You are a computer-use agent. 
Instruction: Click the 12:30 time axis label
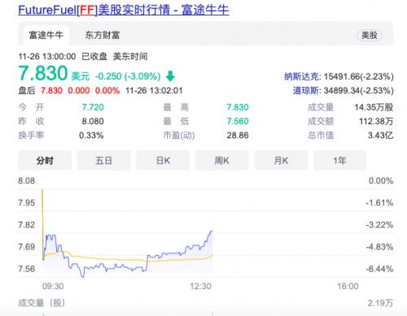tap(200, 286)
